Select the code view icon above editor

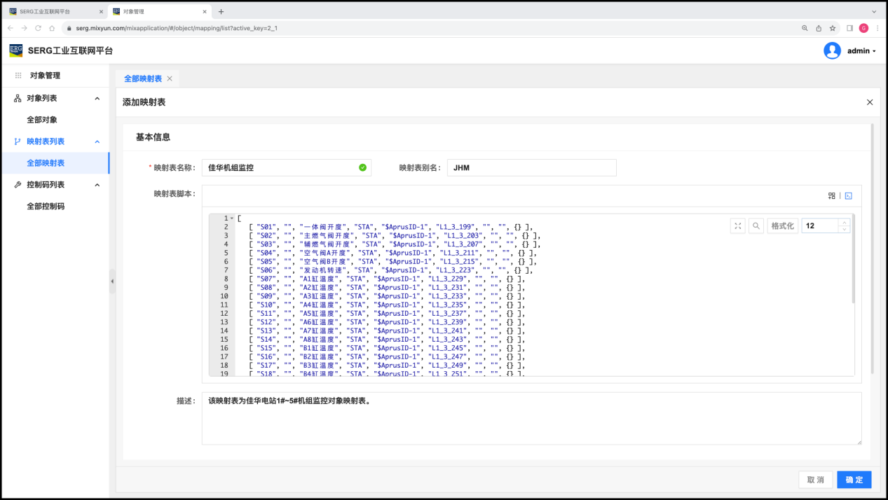pos(847,196)
